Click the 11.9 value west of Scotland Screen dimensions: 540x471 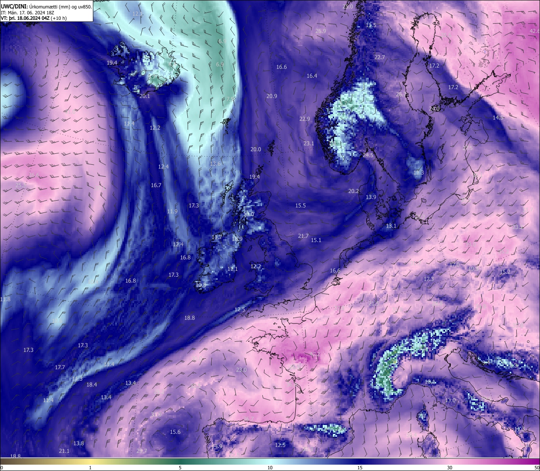point(172,212)
